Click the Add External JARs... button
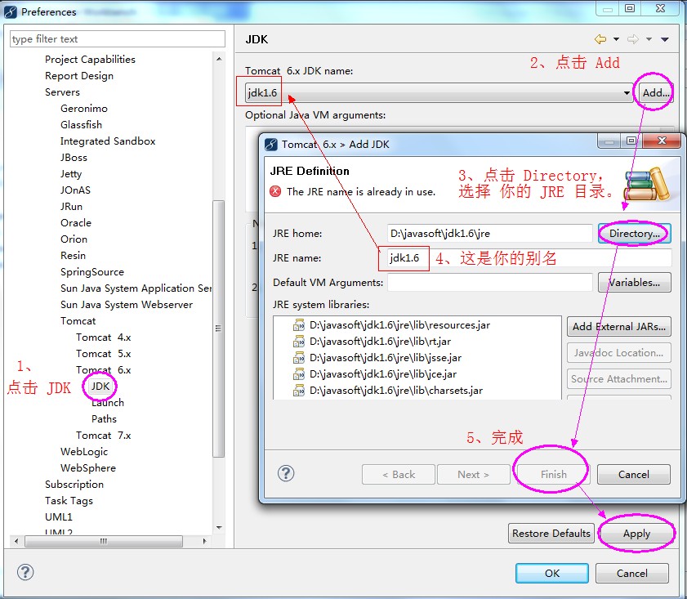The height and width of the screenshot is (599, 687). point(618,326)
